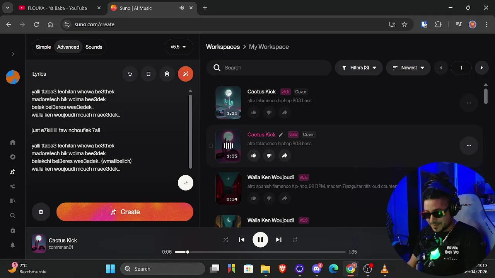The width and height of the screenshot is (495, 278).
Task: Open more options for Cactus Kick 1:35 row
Action: [469, 146]
